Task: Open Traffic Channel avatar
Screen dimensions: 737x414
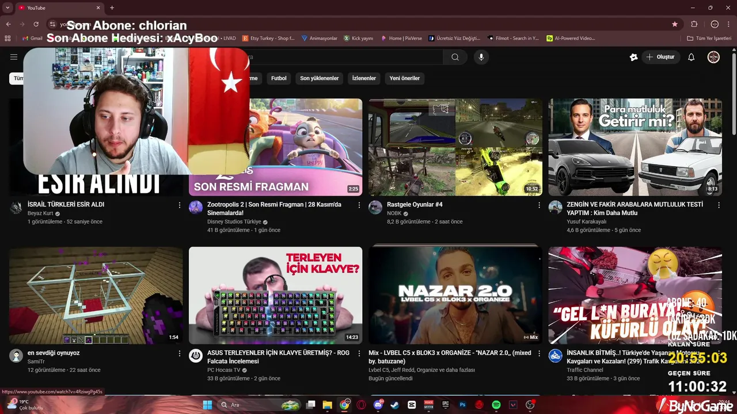Action: [555, 355]
